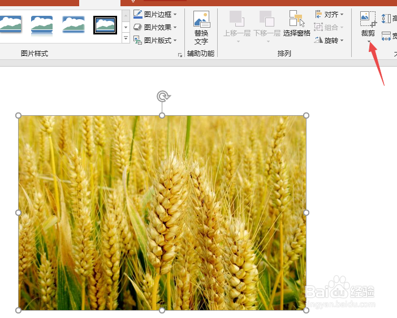The height and width of the screenshot is (318, 397).
Task: Click the picture height icon
Action: pyautogui.click(x=386, y=19)
